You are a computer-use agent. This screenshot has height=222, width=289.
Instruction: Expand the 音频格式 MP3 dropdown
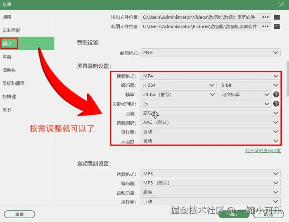(x=210, y=174)
